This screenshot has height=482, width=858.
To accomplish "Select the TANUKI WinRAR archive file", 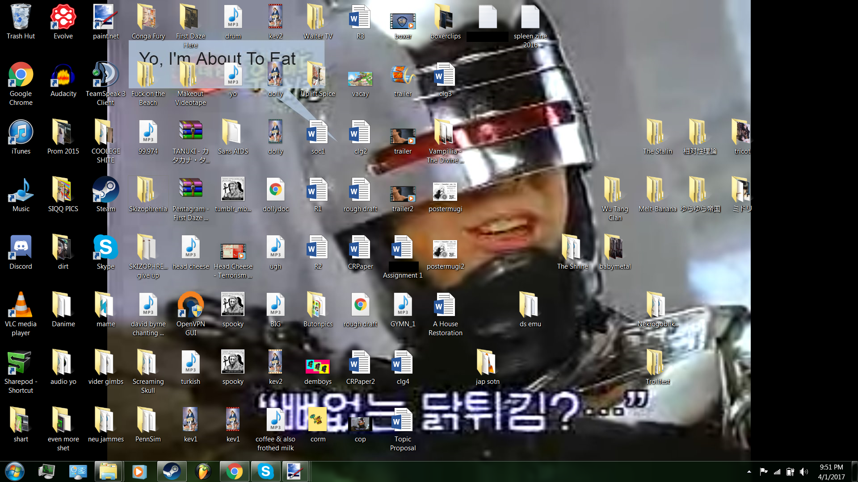I will tap(190, 132).
